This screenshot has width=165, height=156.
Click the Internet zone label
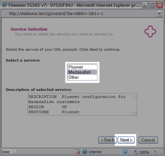(95, 152)
